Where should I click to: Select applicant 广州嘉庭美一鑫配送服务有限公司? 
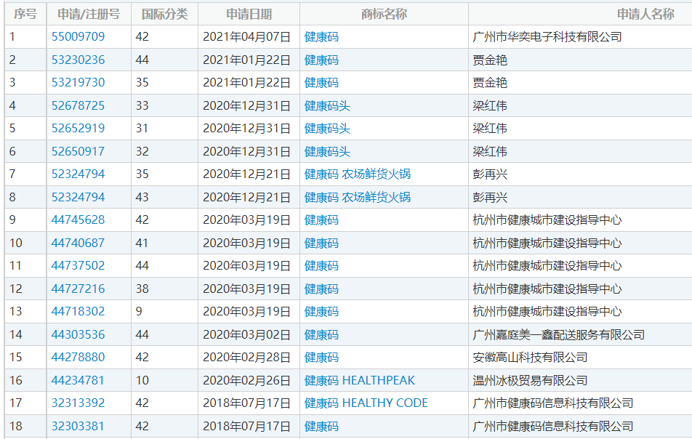559,335
